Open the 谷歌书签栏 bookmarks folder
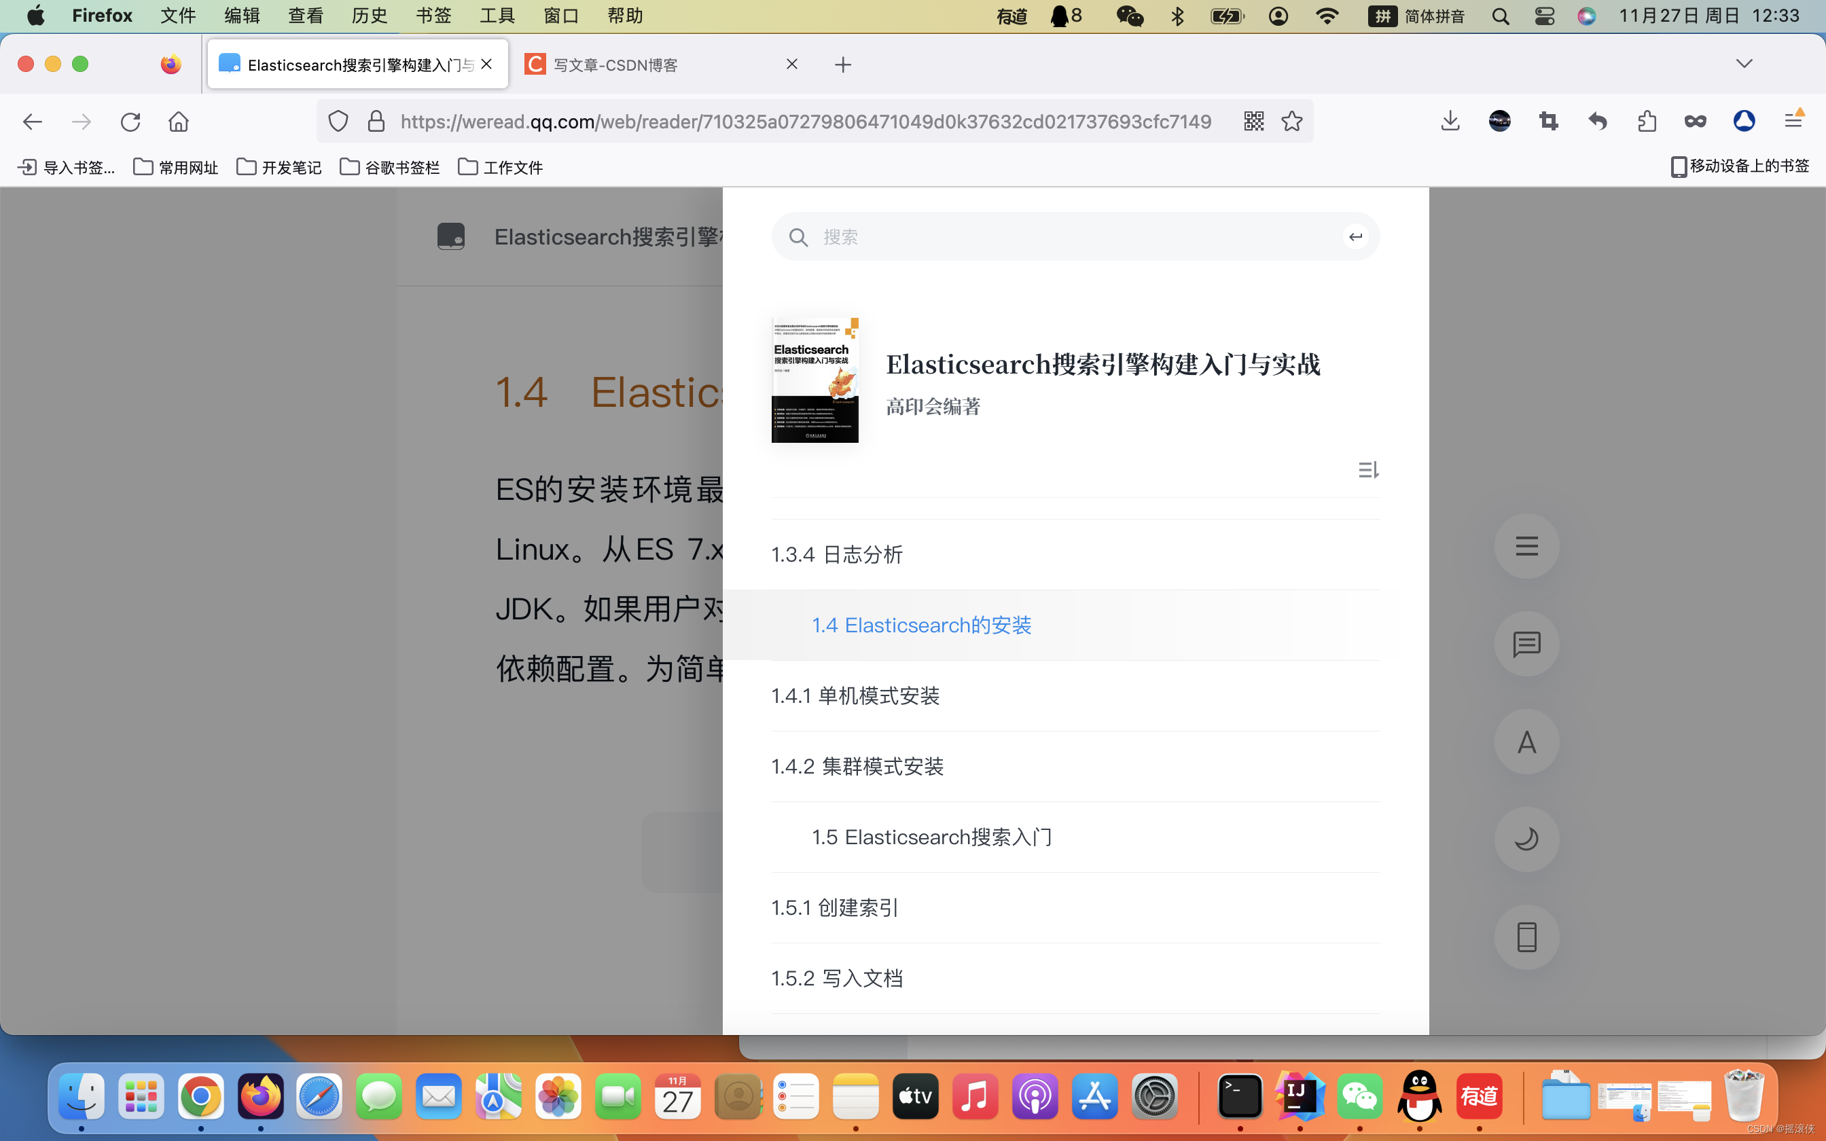The image size is (1826, 1141). 389,167
